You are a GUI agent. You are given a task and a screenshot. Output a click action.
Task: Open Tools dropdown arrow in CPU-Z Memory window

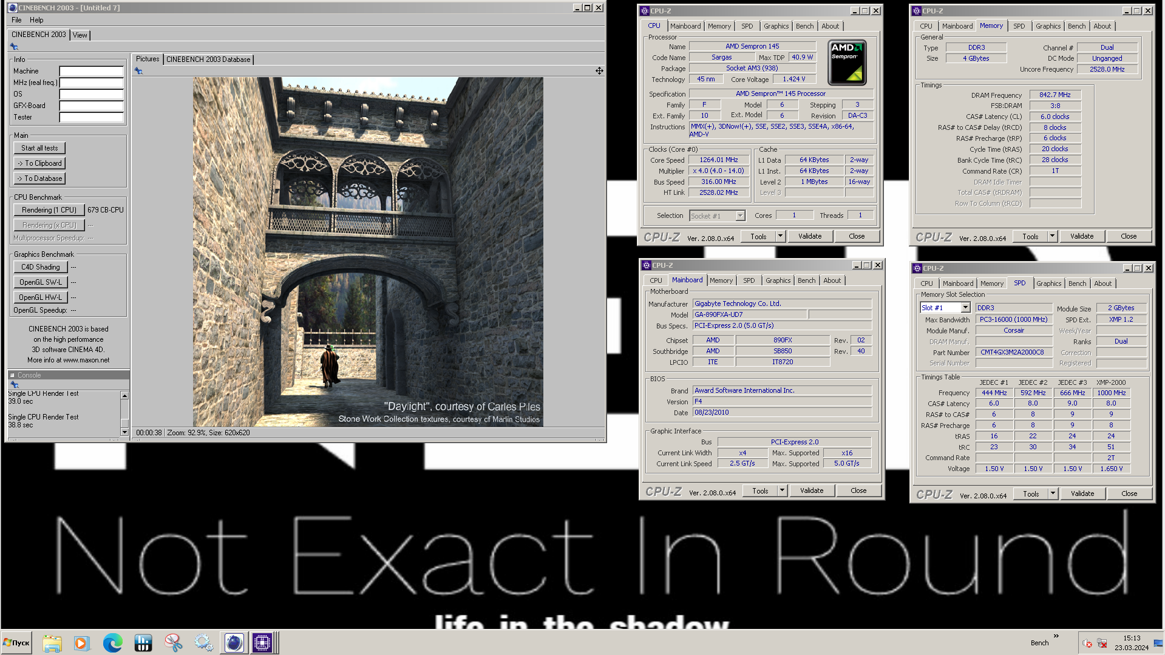[x=1052, y=236]
